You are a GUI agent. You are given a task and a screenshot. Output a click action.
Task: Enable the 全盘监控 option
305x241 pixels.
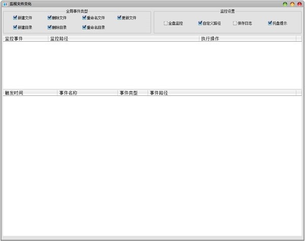tap(166, 23)
